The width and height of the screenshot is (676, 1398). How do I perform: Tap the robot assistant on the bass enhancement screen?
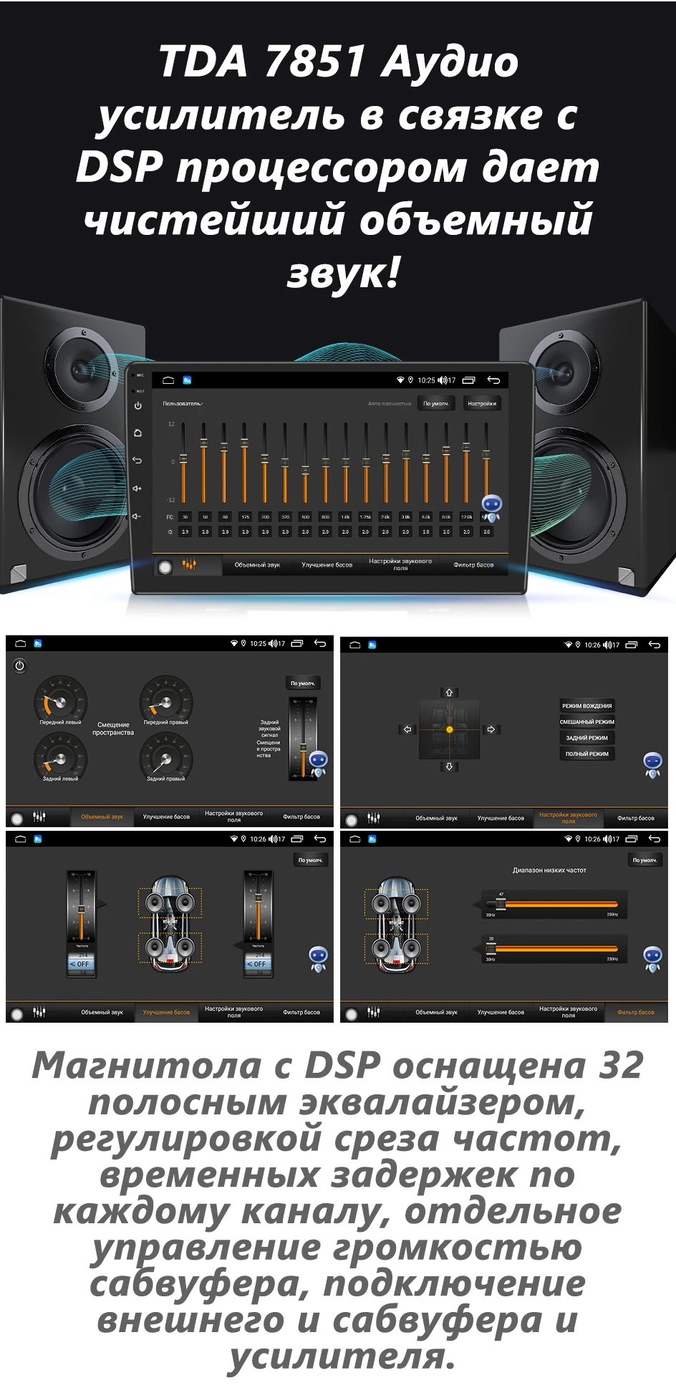point(318,958)
